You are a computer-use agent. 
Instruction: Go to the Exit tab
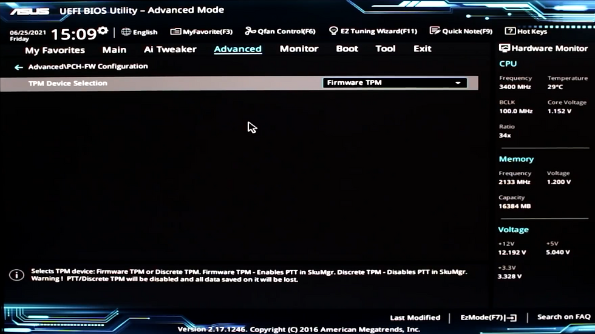pyautogui.click(x=423, y=48)
